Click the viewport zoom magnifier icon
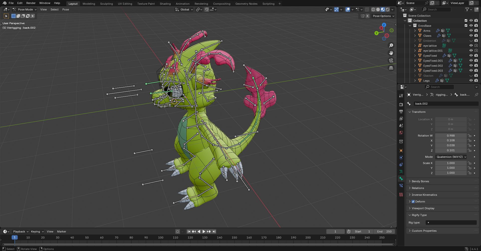 point(391,45)
